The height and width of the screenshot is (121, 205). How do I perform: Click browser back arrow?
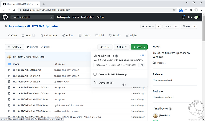(3, 10)
